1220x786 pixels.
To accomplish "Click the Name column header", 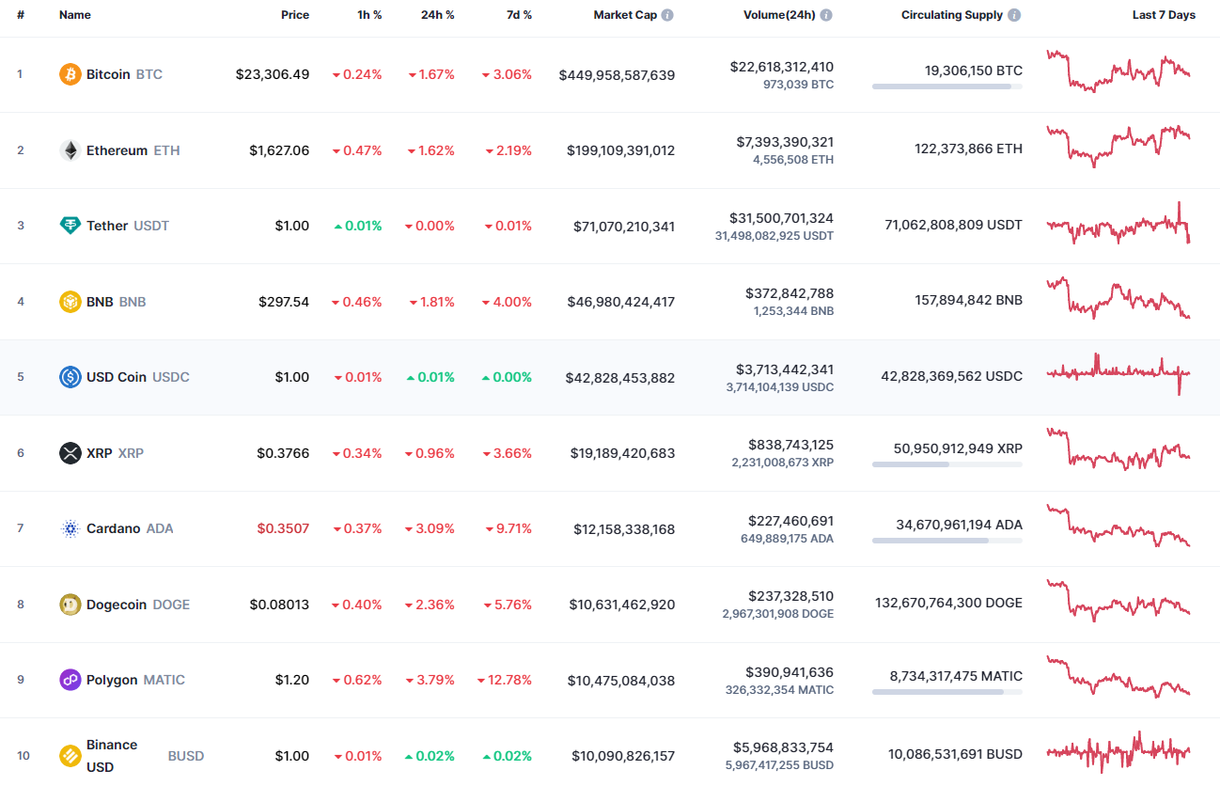I will click(x=74, y=14).
